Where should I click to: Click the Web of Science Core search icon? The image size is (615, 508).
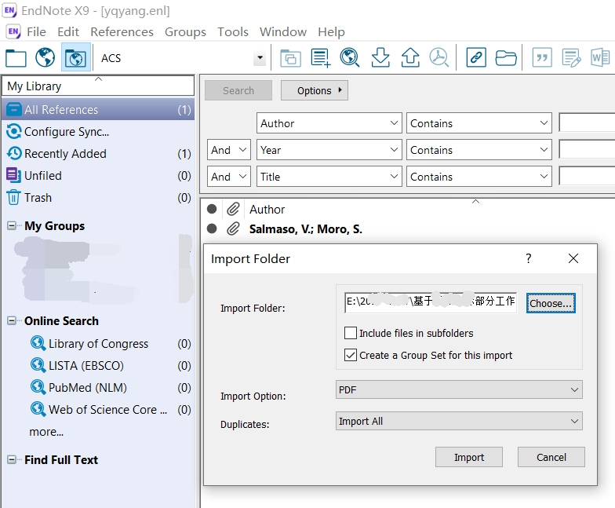click(x=38, y=409)
